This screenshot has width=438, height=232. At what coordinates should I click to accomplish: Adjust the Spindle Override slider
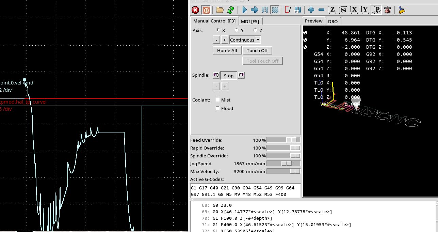click(283, 156)
